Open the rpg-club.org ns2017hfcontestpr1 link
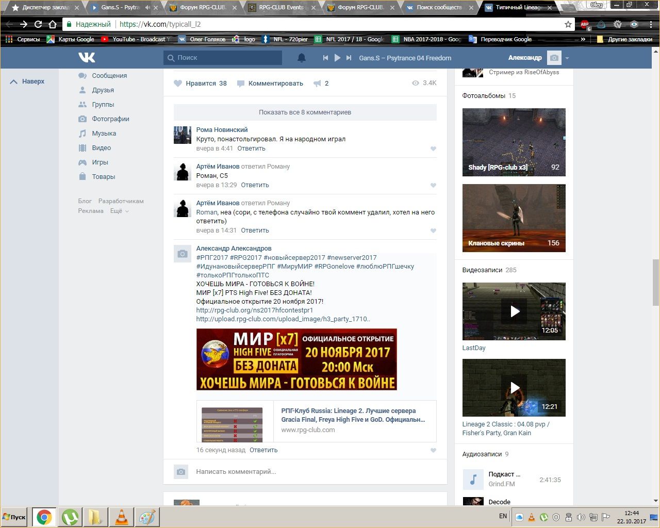Viewport: 660px width, 528px height. [x=254, y=310]
